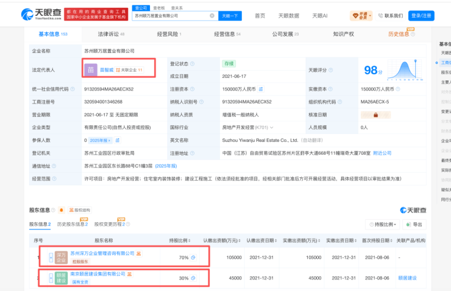Image resolution: width=451 pixels, height=291 pixels.
Task: Open the 开通会员 dropdown
Action: [361, 16]
